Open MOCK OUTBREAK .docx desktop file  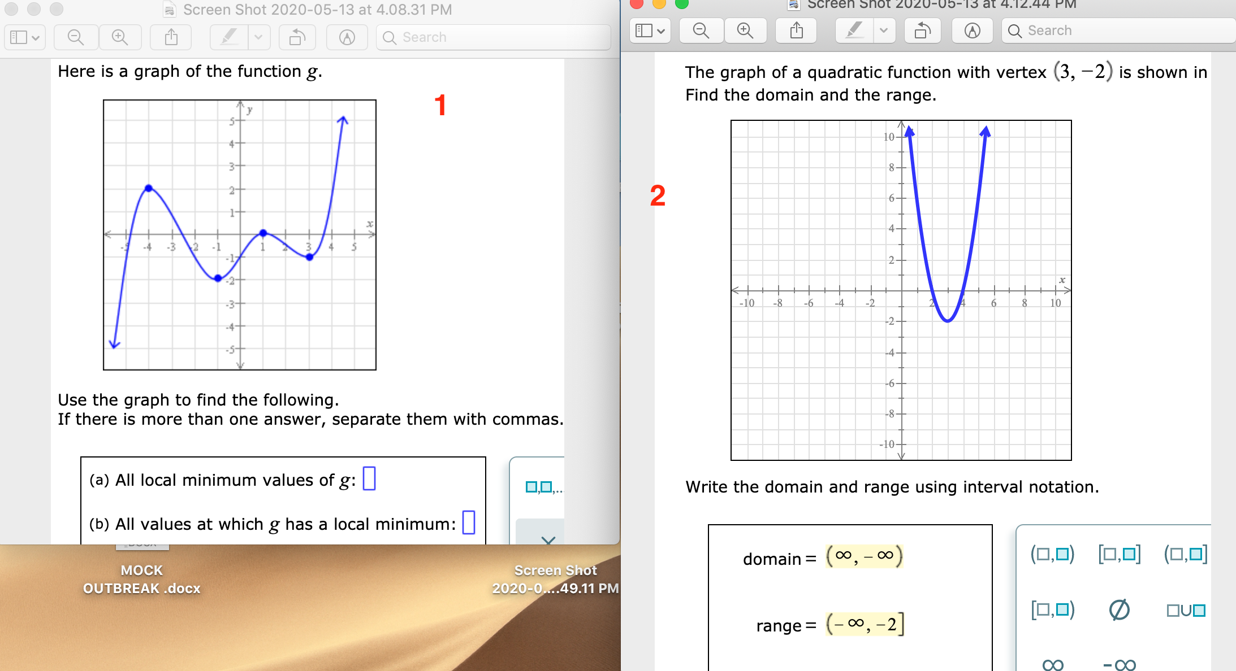(x=141, y=579)
